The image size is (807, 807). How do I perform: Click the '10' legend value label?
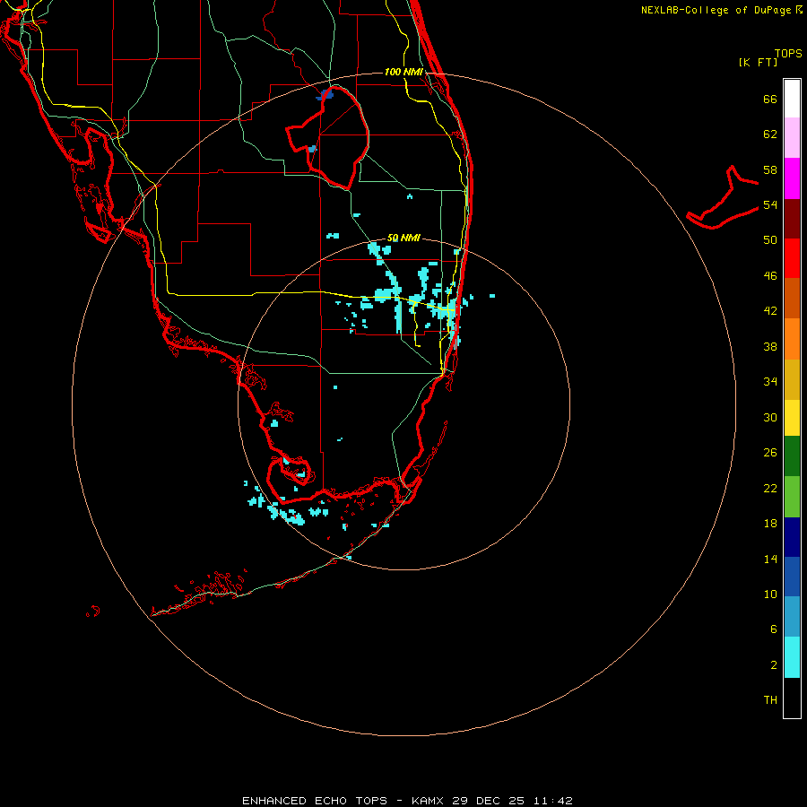(x=770, y=594)
